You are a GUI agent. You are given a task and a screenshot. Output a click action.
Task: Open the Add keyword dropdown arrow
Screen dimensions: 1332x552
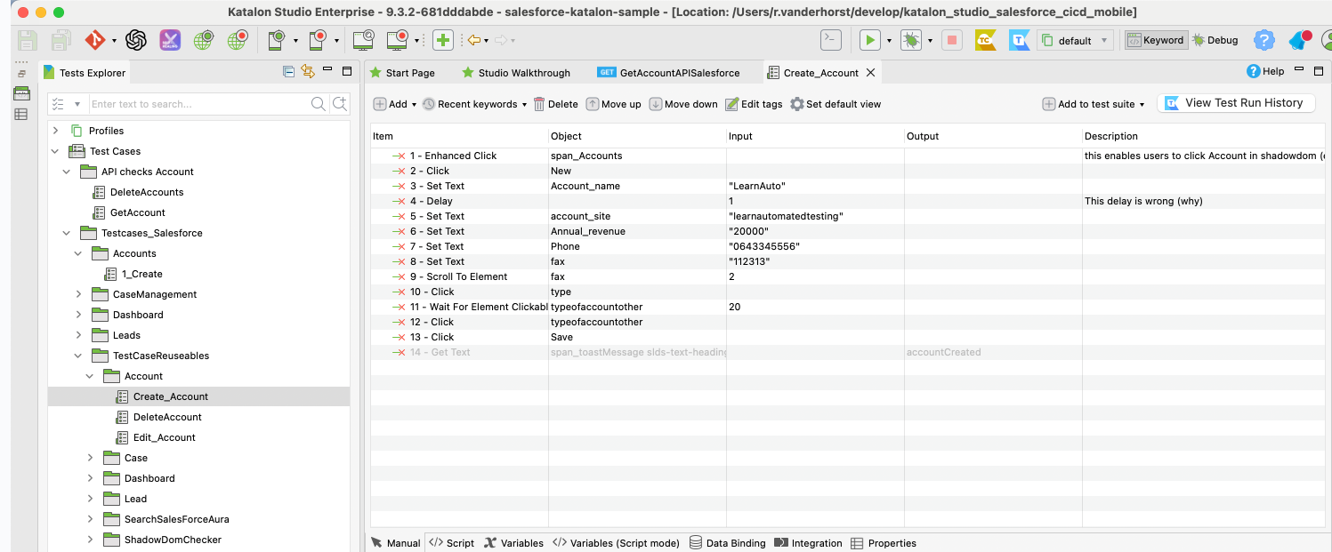[x=415, y=104]
